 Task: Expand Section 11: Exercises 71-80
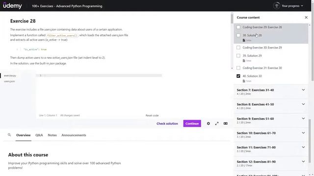coord(271,149)
